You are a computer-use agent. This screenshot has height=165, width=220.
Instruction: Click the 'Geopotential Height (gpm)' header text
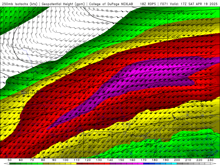click(63, 4)
